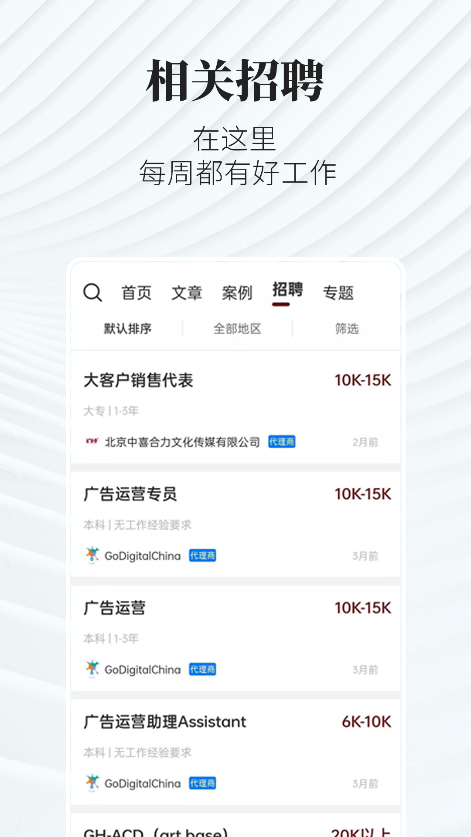Image resolution: width=471 pixels, height=837 pixels.
Task: Open the partially visible GH-ACD job card
Action: [x=235, y=825]
